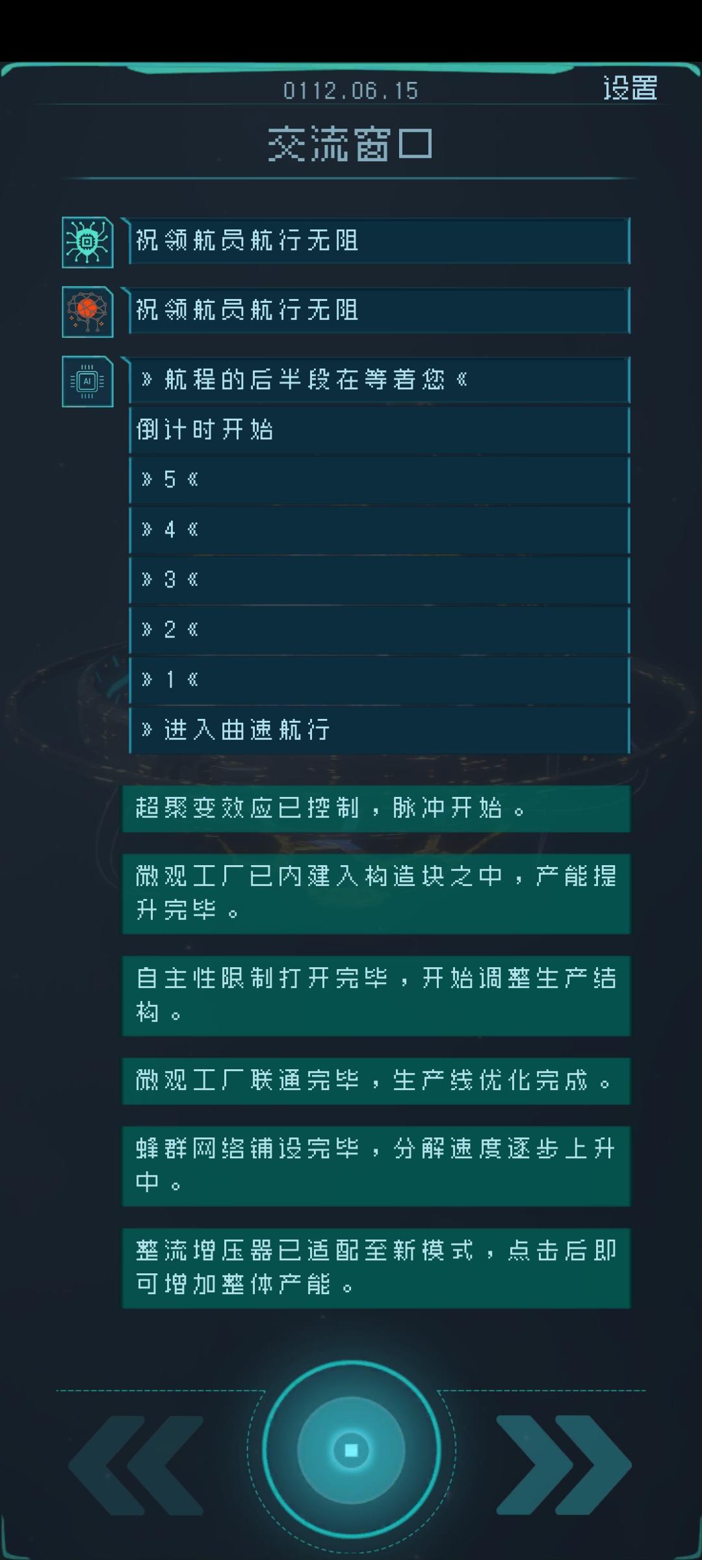
Task: Select the 超聚变效应已控制 message
Action: [x=376, y=809]
